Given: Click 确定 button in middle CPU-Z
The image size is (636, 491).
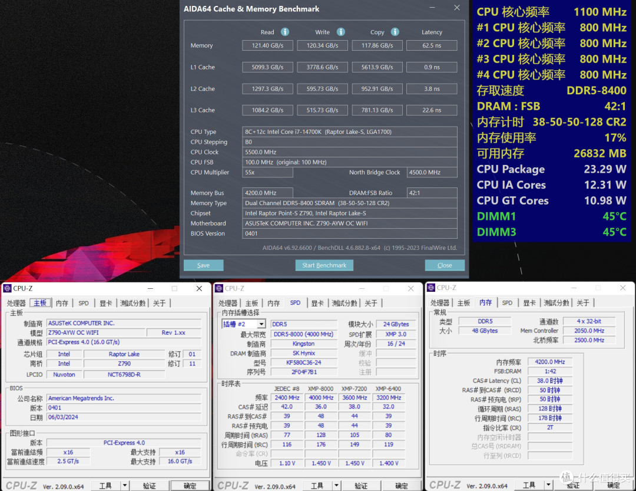Looking at the screenshot, I should (x=402, y=485).
